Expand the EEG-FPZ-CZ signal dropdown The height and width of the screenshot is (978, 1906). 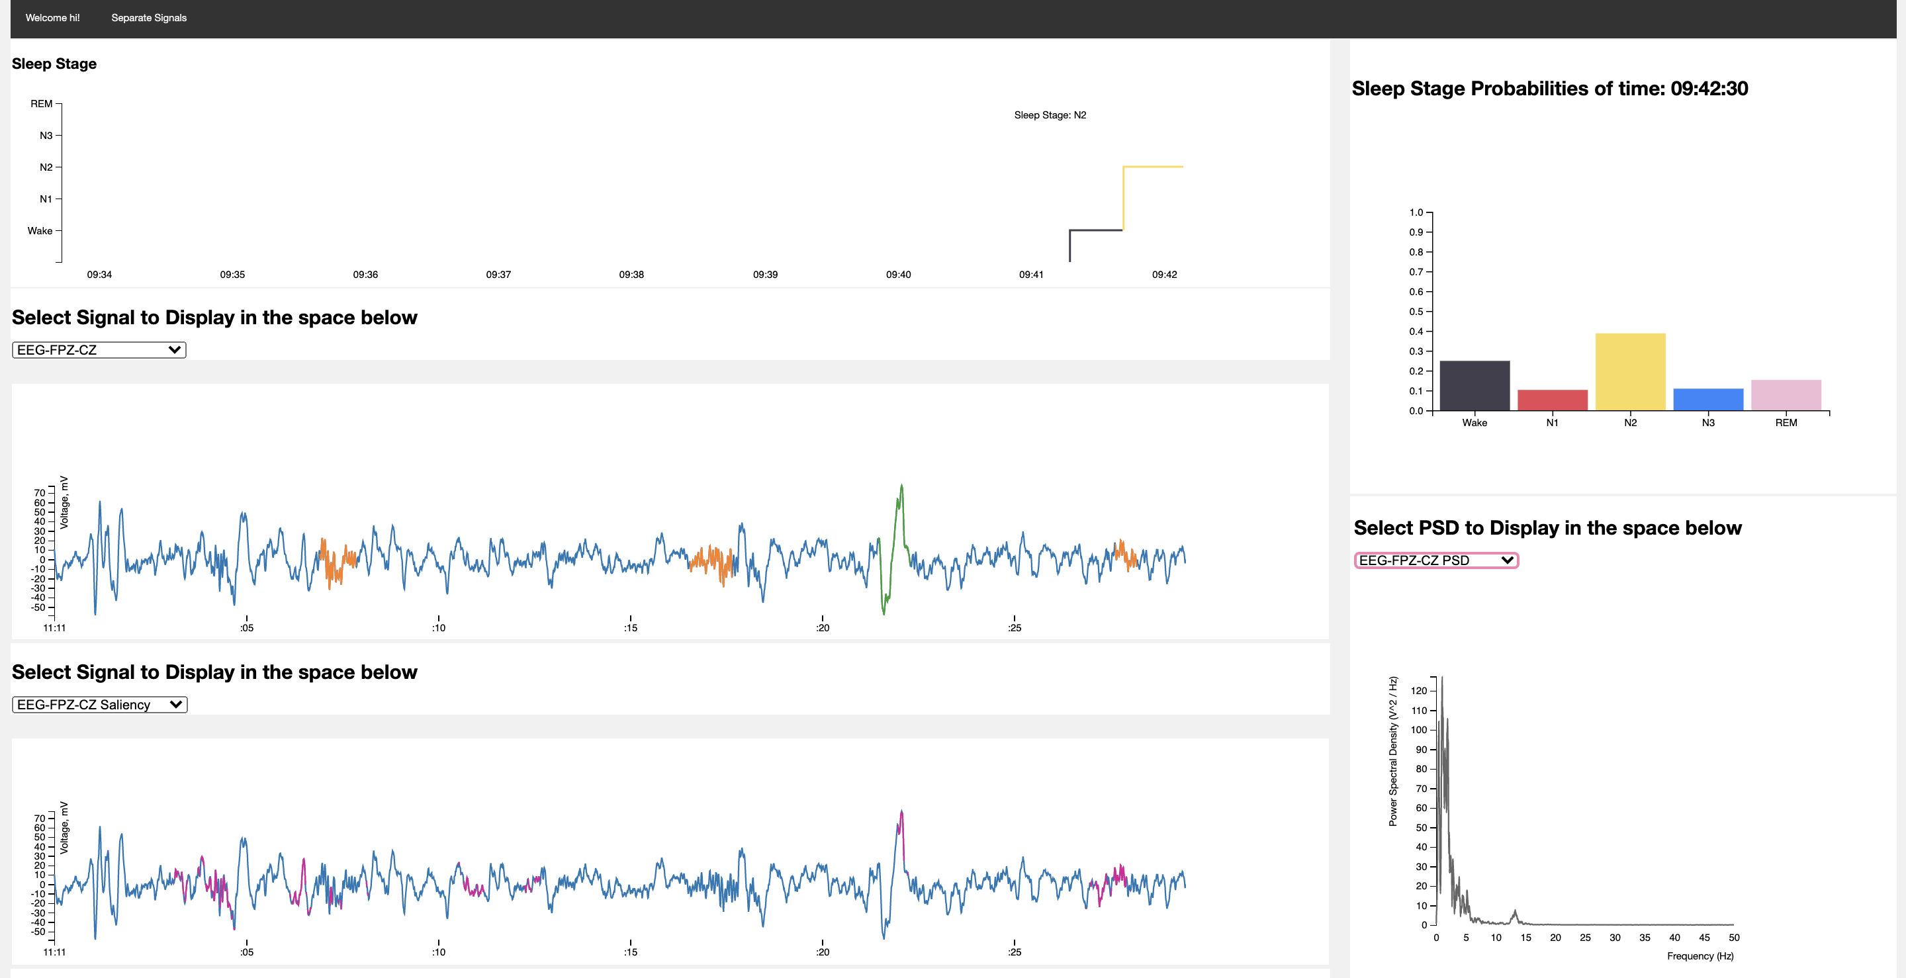(x=99, y=350)
